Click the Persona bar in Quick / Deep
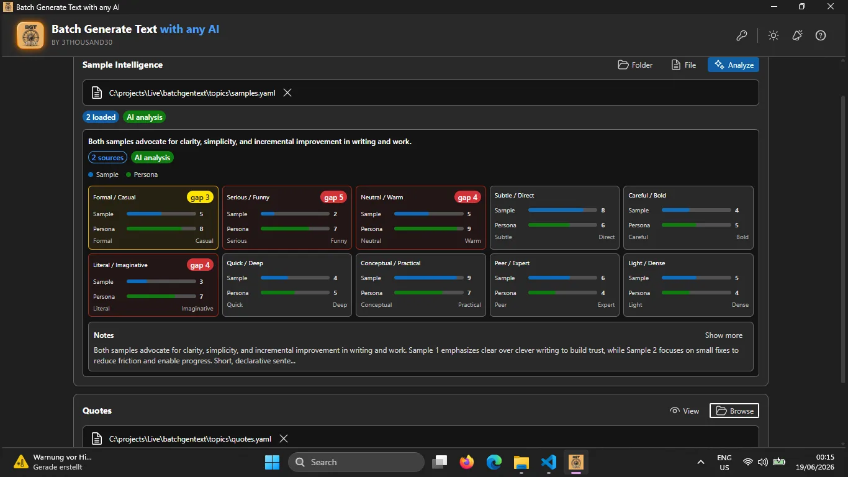 tap(295, 293)
